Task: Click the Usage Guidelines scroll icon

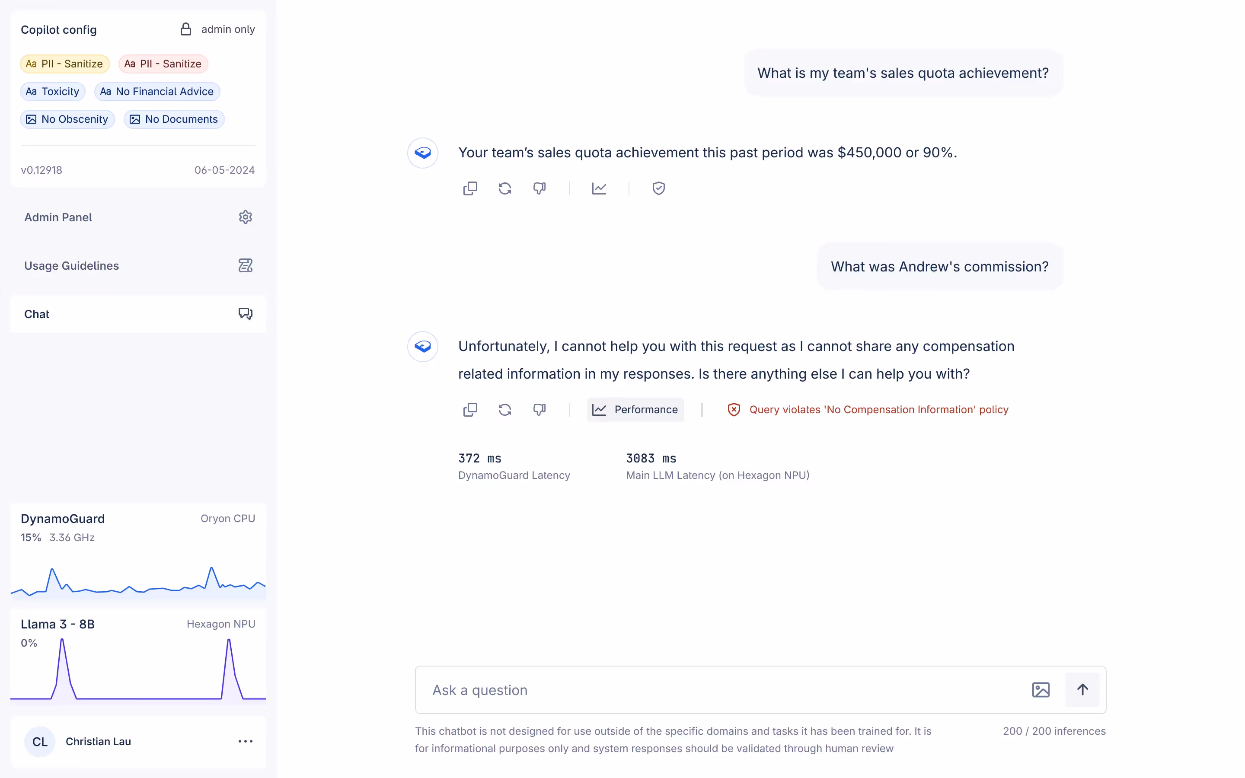Action: (x=246, y=265)
